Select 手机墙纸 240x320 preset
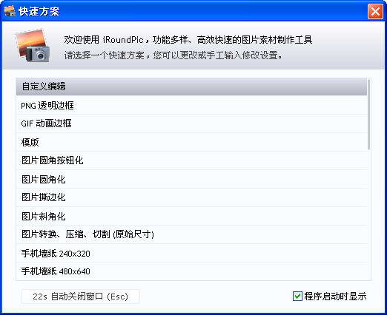The width and height of the screenshot is (387, 315). (191, 253)
